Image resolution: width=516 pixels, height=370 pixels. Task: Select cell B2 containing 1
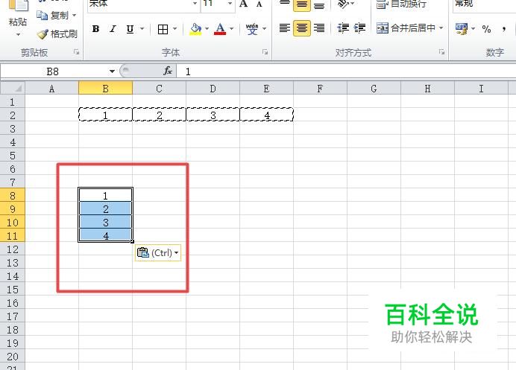click(105, 115)
